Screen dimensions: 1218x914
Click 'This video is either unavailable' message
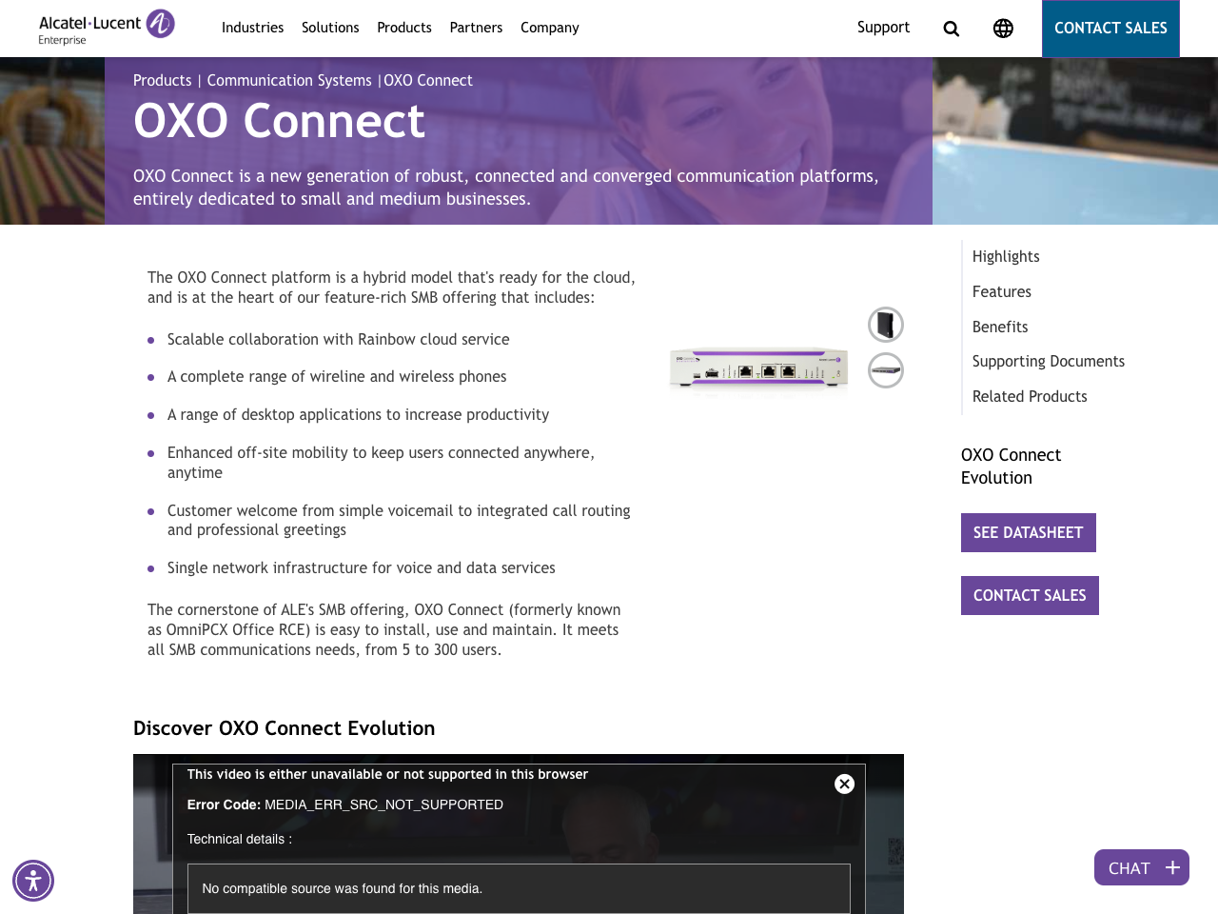tap(387, 774)
